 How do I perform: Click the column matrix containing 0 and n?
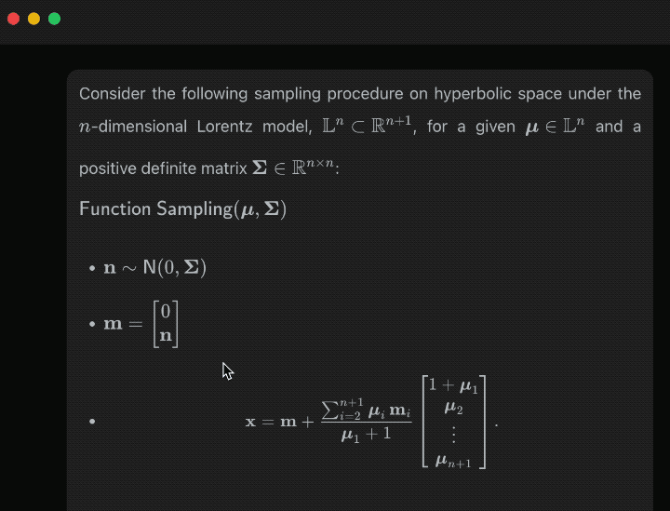[x=166, y=324]
